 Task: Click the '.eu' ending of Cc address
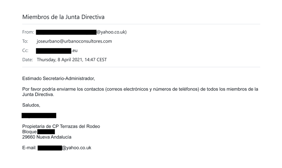tap(74, 51)
